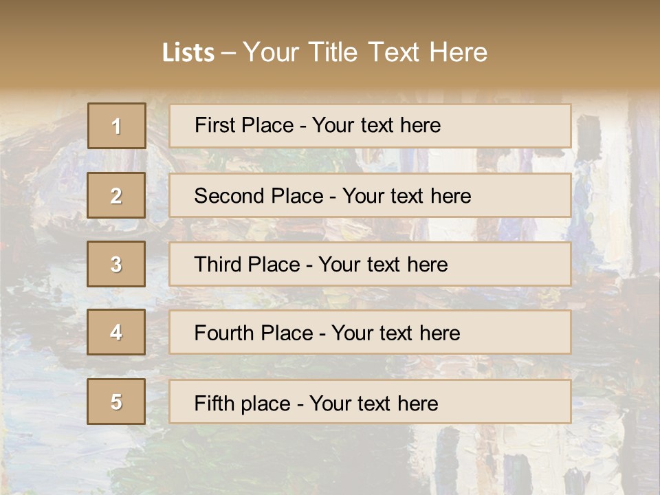Click the words 'Fifth place'
The image size is (660, 495).
(241, 403)
